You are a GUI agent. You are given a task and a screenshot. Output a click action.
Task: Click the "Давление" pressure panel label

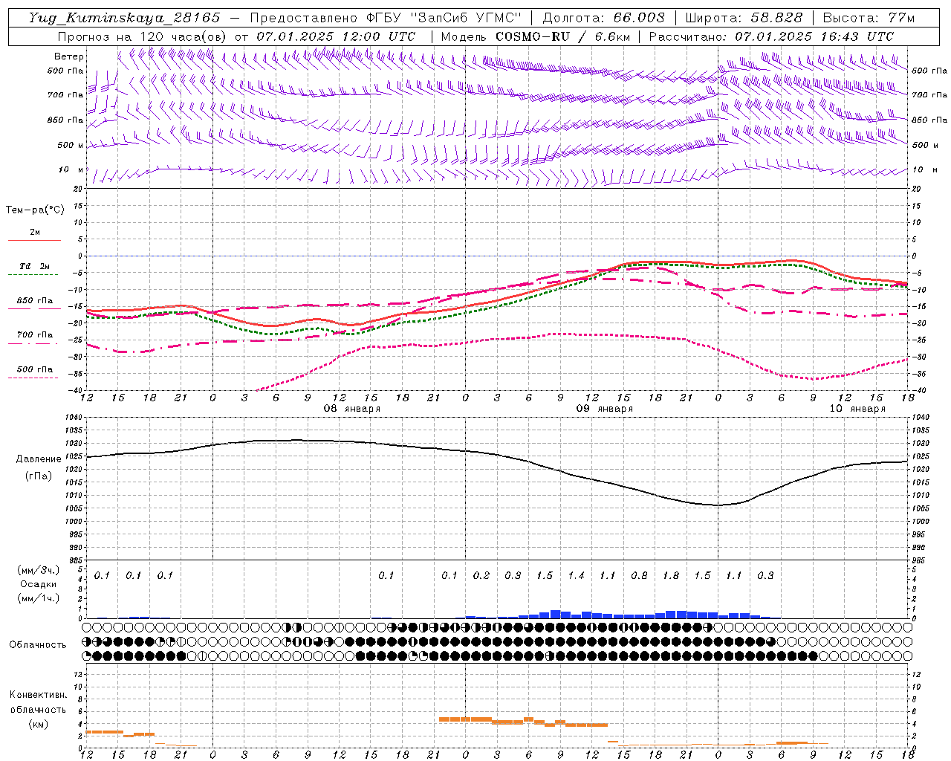(39, 459)
